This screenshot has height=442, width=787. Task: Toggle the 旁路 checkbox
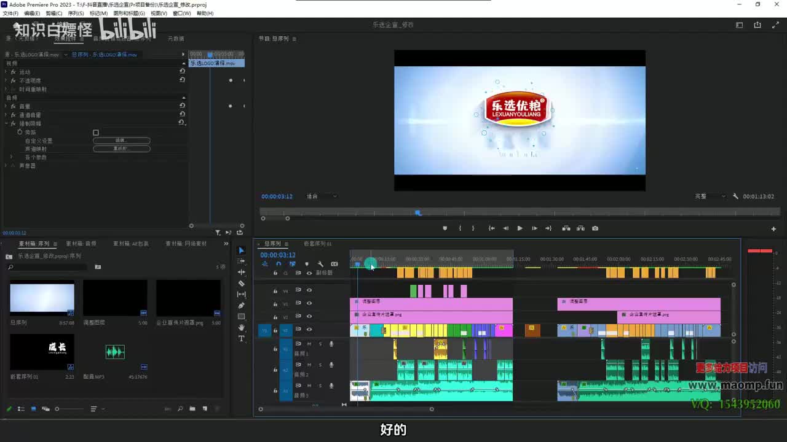[x=96, y=133]
